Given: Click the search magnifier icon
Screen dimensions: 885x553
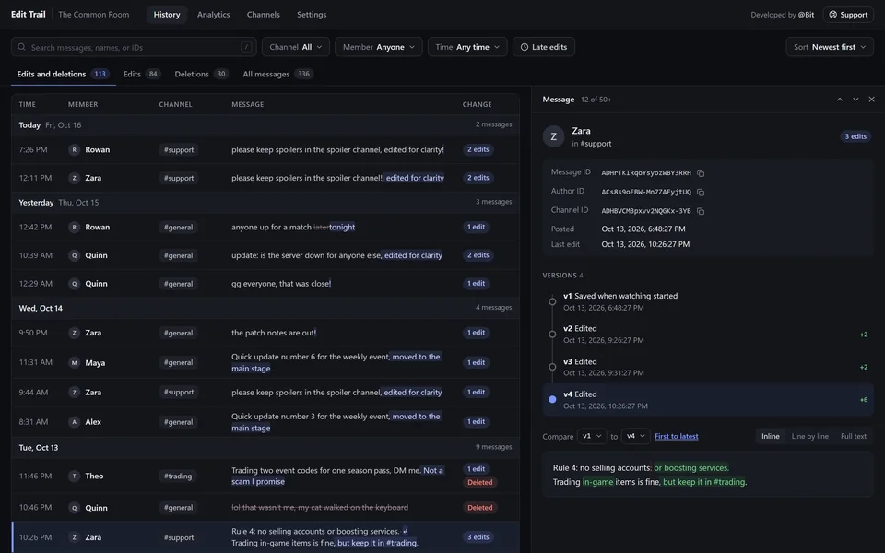Looking at the screenshot, I should coord(21,47).
